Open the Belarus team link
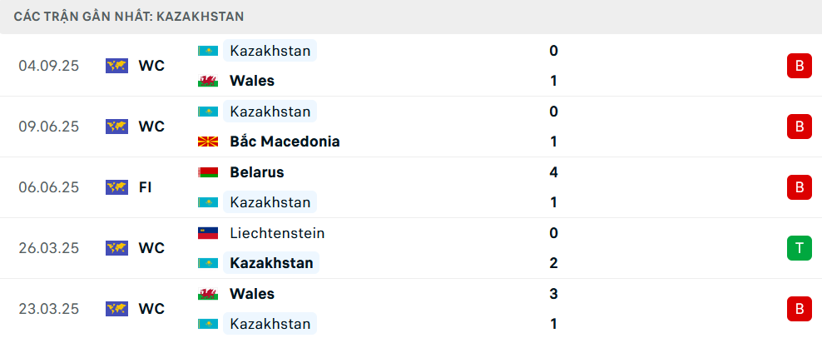The height and width of the screenshot is (338, 822). pyautogui.click(x=257, y=172)
